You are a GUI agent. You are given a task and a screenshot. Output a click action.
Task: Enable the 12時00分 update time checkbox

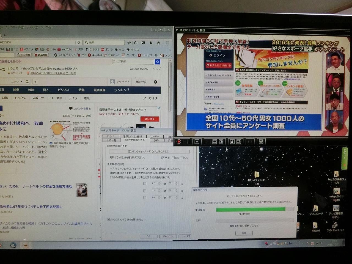tap(145, 190)
